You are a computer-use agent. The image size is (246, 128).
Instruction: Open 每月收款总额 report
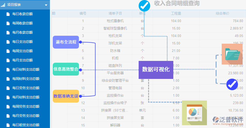point(23,32)
